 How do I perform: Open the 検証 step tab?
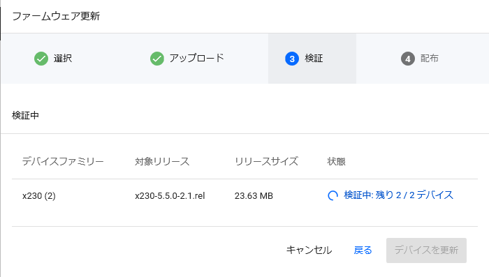click(312, 59)
